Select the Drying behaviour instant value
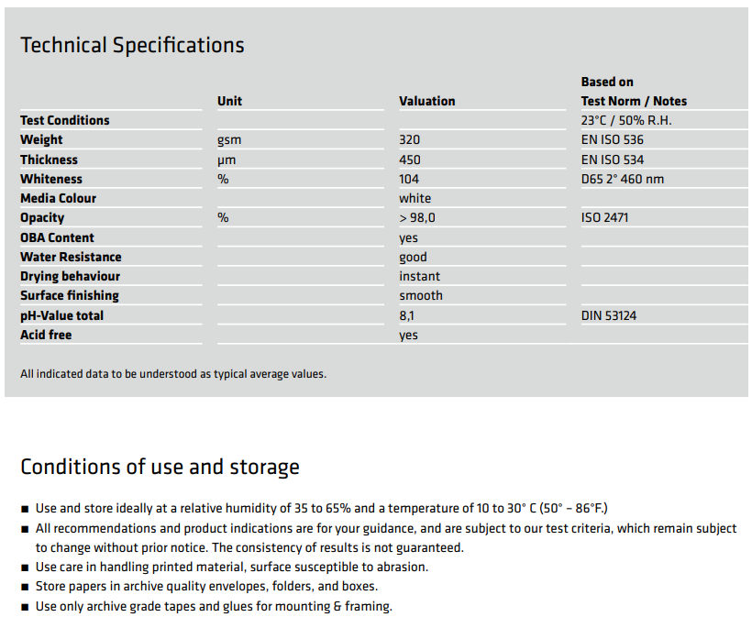 tap(419, 276)
